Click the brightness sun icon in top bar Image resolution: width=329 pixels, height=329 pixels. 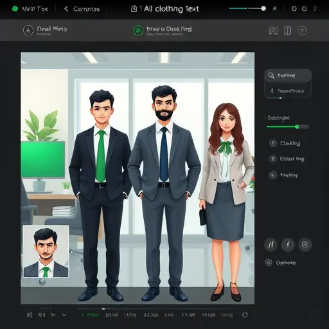click(x=274, y=8)
